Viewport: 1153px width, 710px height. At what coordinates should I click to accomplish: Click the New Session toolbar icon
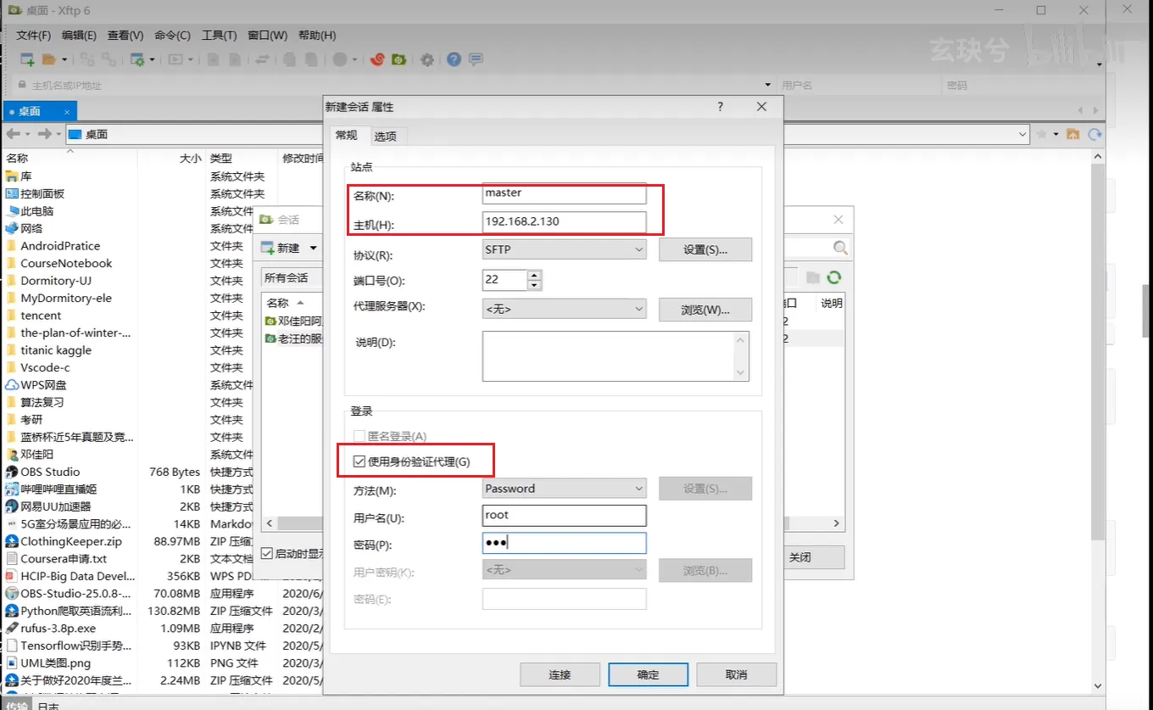click(27, 59)
